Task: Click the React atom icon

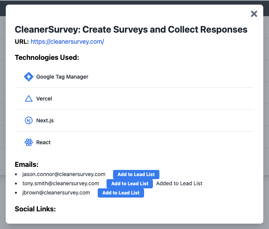Action: tap(29, 142)
